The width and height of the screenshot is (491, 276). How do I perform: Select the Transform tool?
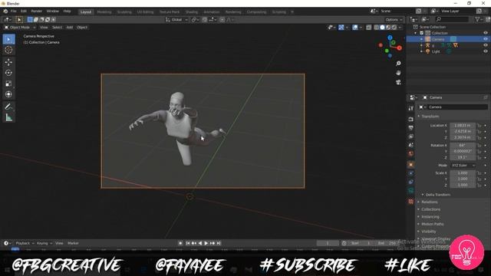[x=8, y=94]
